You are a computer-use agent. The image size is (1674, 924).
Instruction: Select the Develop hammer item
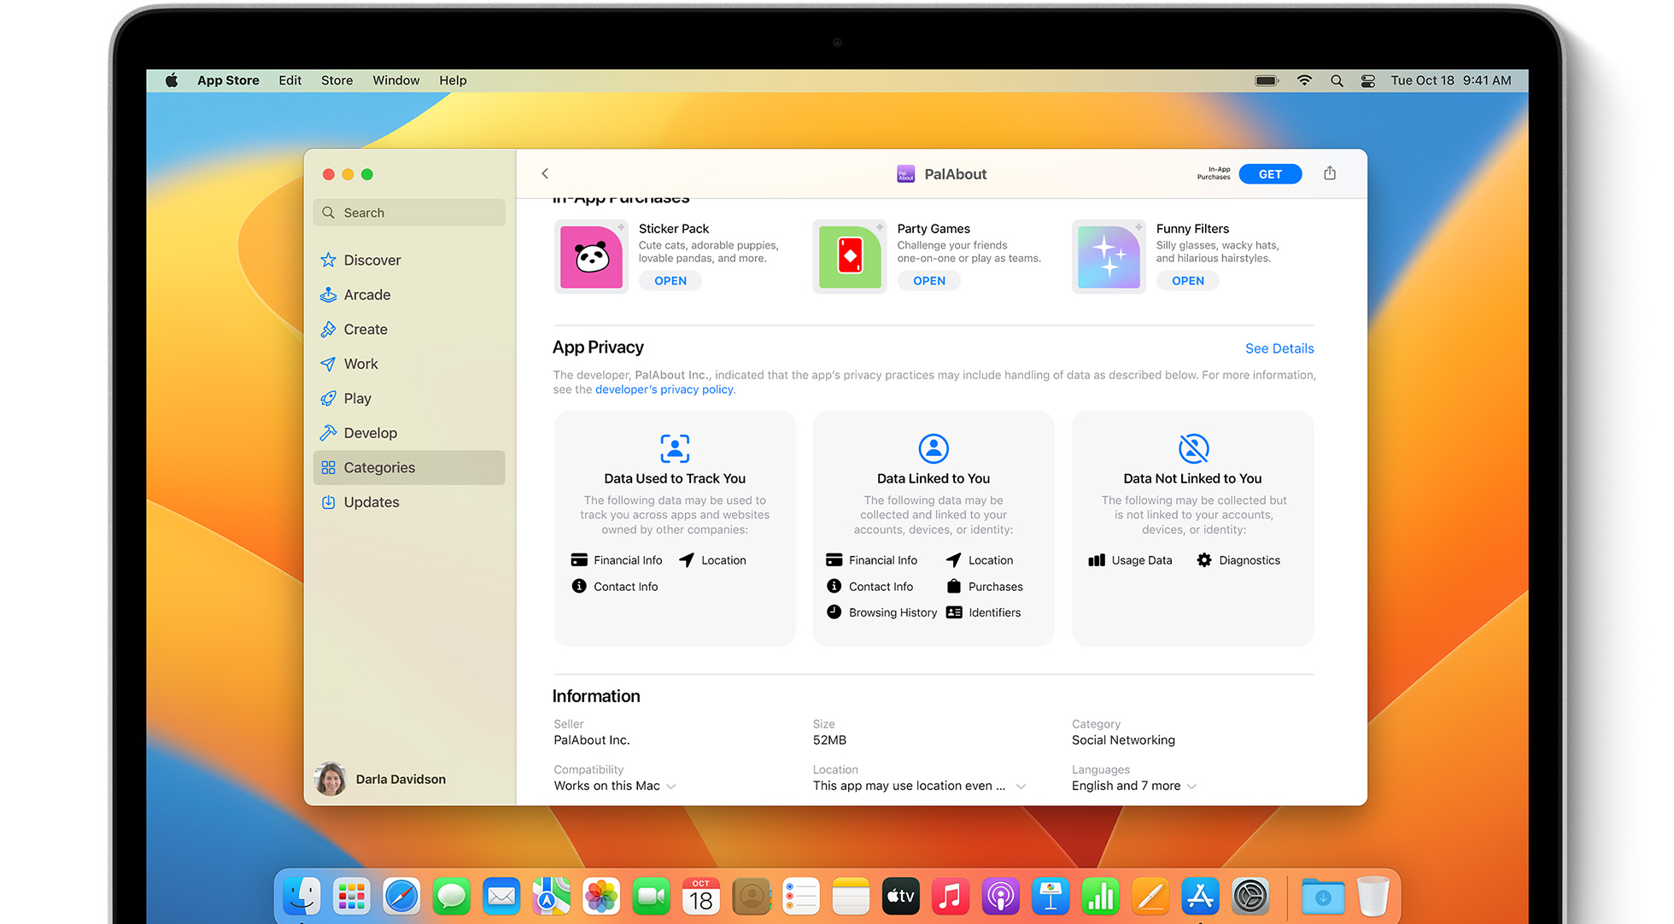click(370, 433)
